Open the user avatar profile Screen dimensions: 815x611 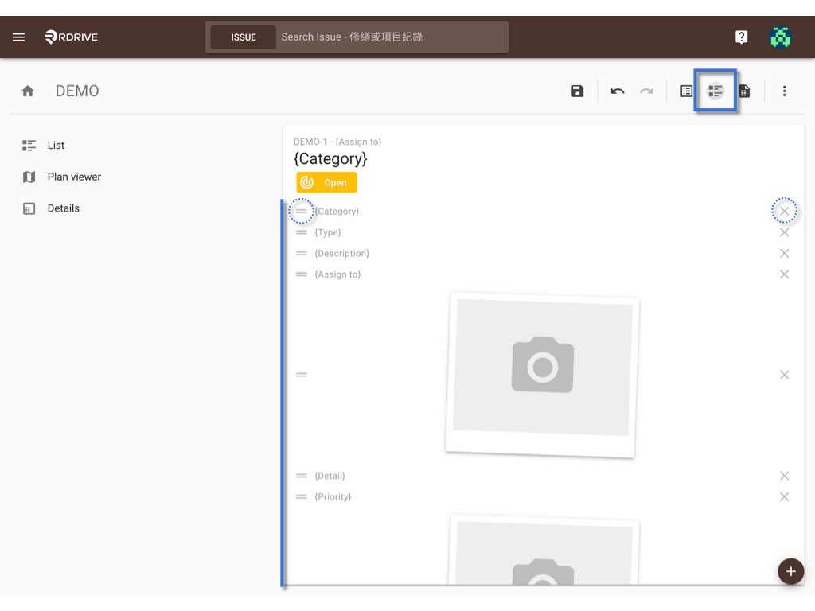click(x=780, y=37)
